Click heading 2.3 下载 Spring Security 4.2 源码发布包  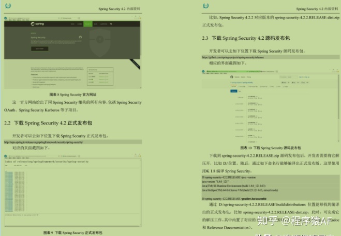point(246,38)
